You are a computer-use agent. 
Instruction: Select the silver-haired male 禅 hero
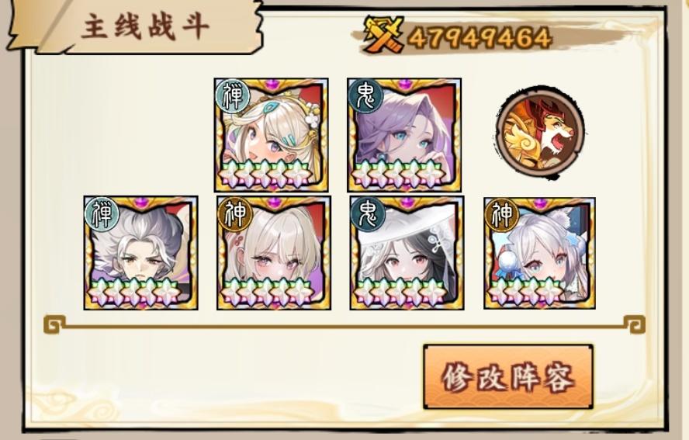tap(141, 253)
